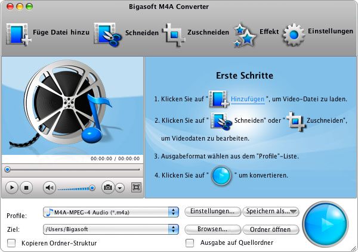Open the Speichern als... dropdown button
Screen dimensions: 358x252
click(x=271, y=211)
